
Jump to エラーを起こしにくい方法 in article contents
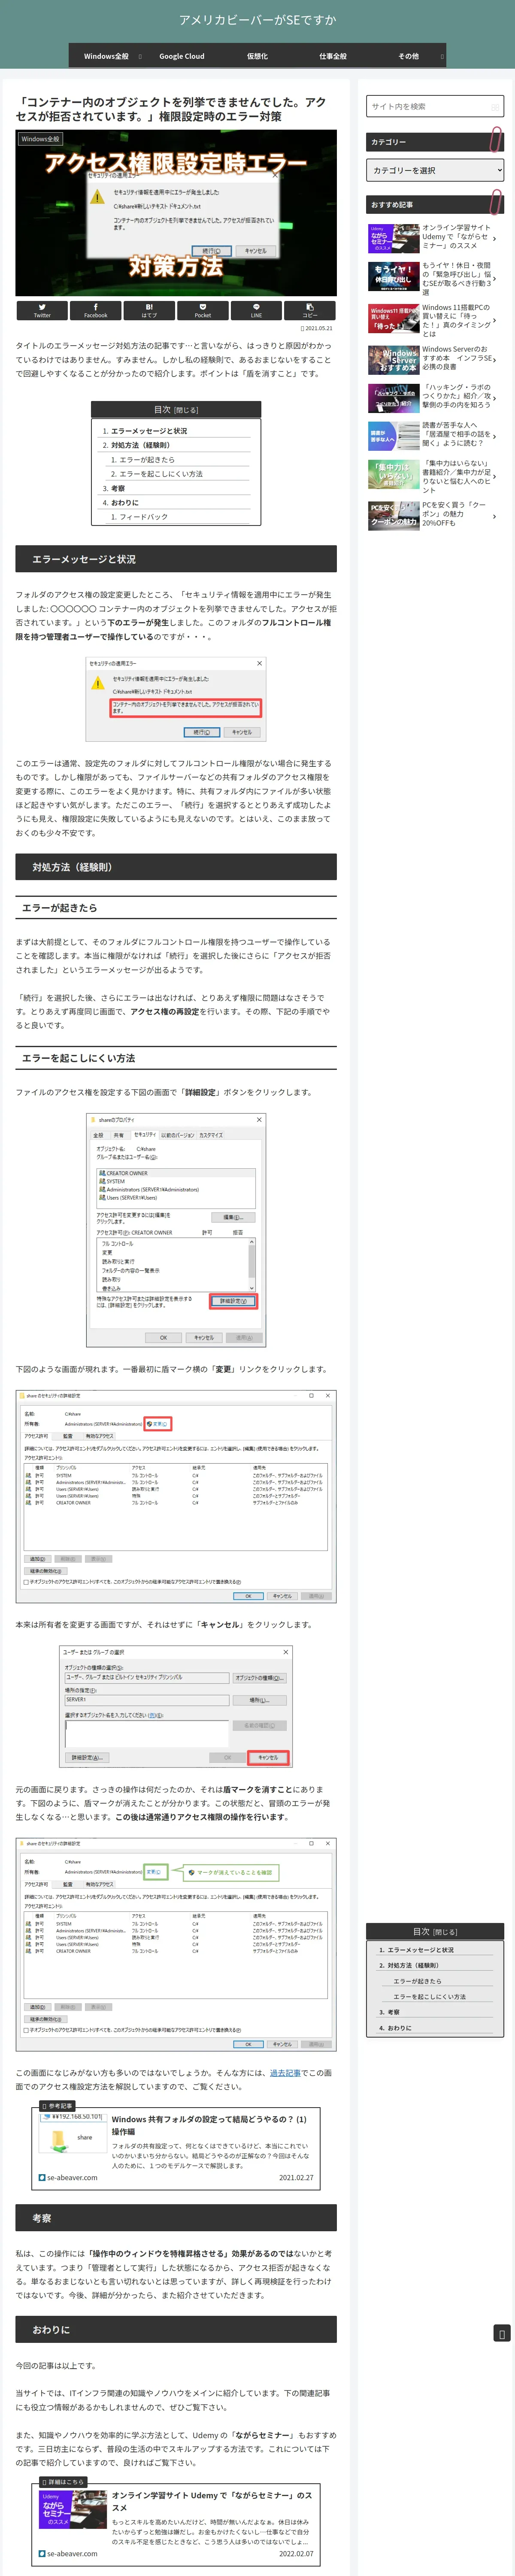pos(161,474)
